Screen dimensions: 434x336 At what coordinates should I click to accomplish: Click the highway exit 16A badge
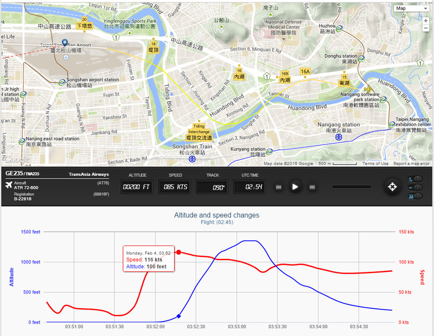tap(305, 72)
